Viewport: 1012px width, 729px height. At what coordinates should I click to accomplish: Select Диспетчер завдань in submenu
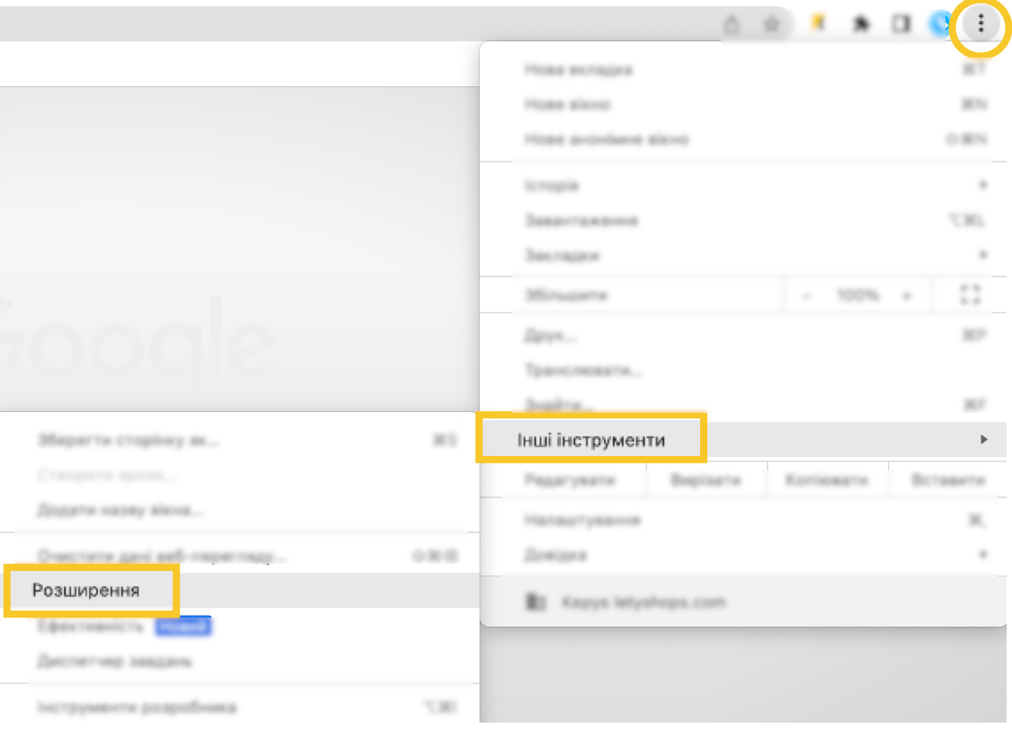pyautogui.click(x=115, y=662)
